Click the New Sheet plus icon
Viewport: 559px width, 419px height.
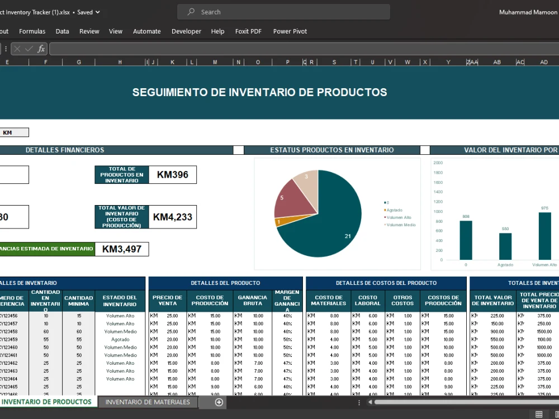coord(219,402)
